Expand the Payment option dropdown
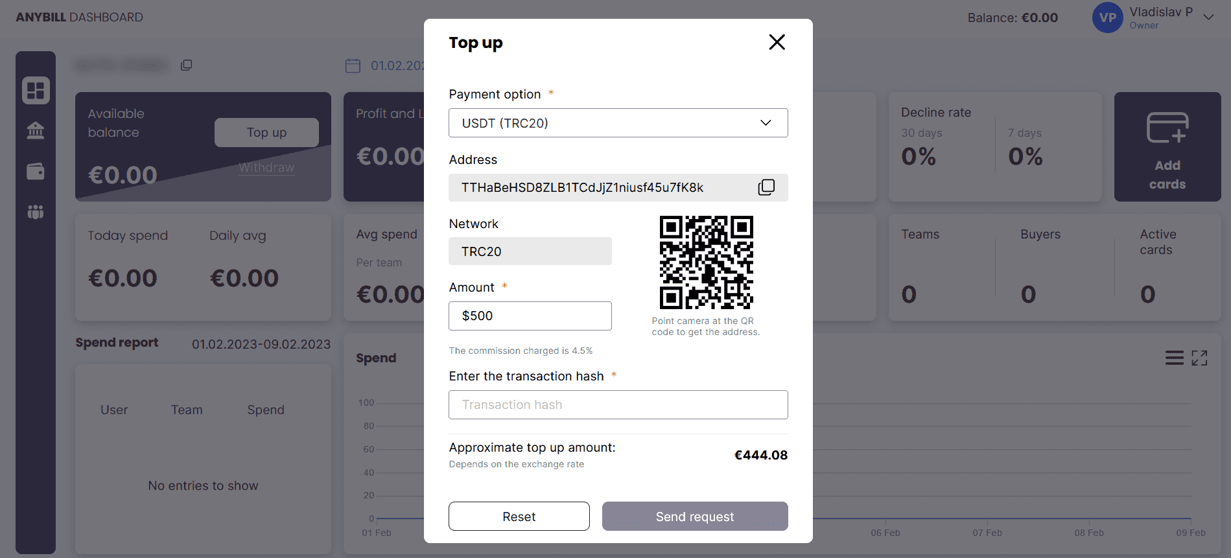Viewport: 1231px width, 558px height. (x=618, y=122)
